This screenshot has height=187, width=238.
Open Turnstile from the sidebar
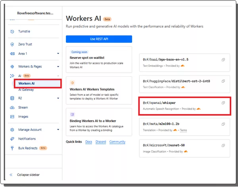pyautogui.click(x=24, y=32)
